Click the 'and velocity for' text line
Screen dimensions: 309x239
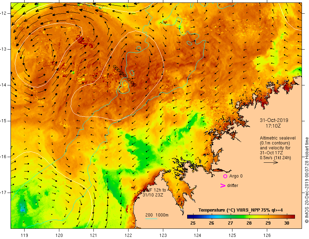[x=275, y=148]
